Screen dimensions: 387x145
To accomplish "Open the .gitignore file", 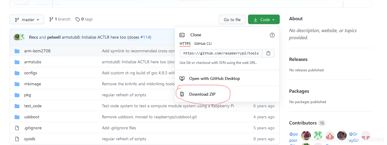I will pyautogui.click(x=33, y=128).
